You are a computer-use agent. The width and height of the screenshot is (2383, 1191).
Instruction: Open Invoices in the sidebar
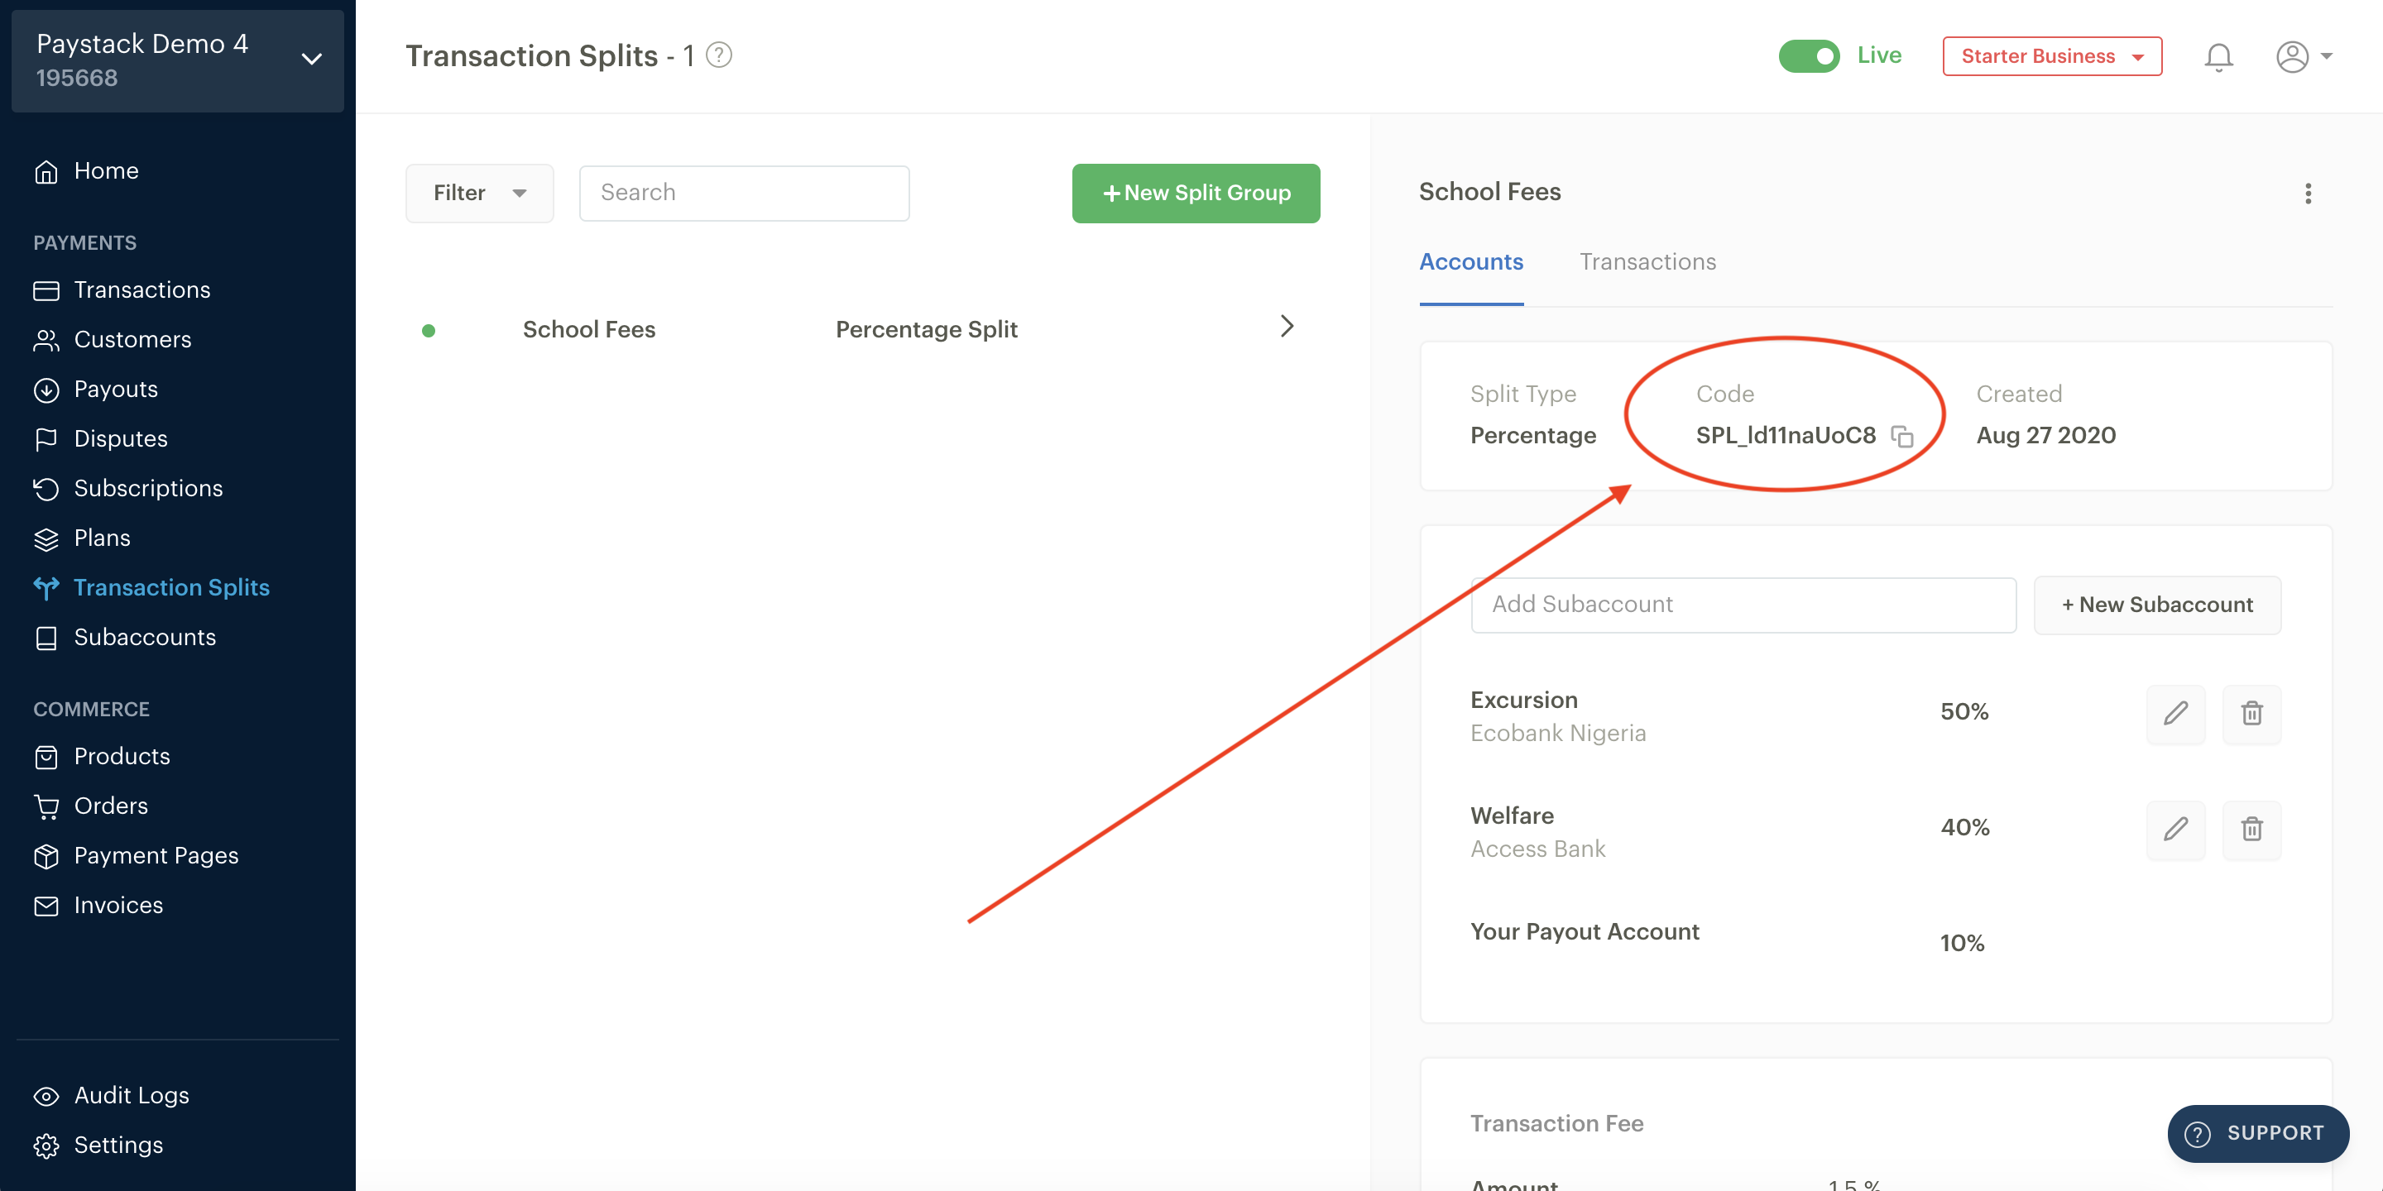99,906
